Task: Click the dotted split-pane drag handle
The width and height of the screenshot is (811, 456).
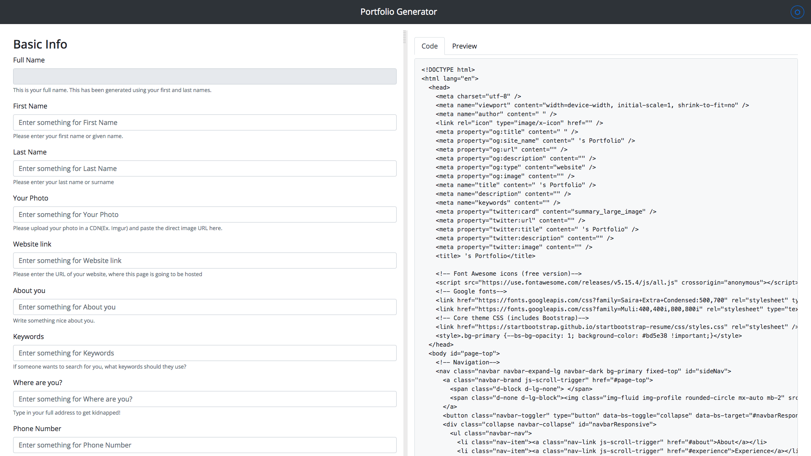Action: tap(405, 37)
